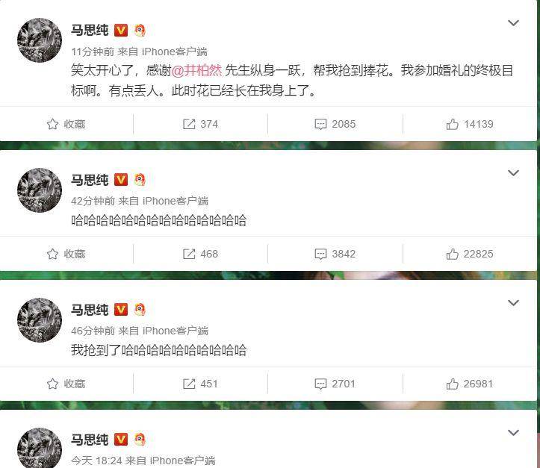Open options chevron on the 18:24 post

coord(513,433)
